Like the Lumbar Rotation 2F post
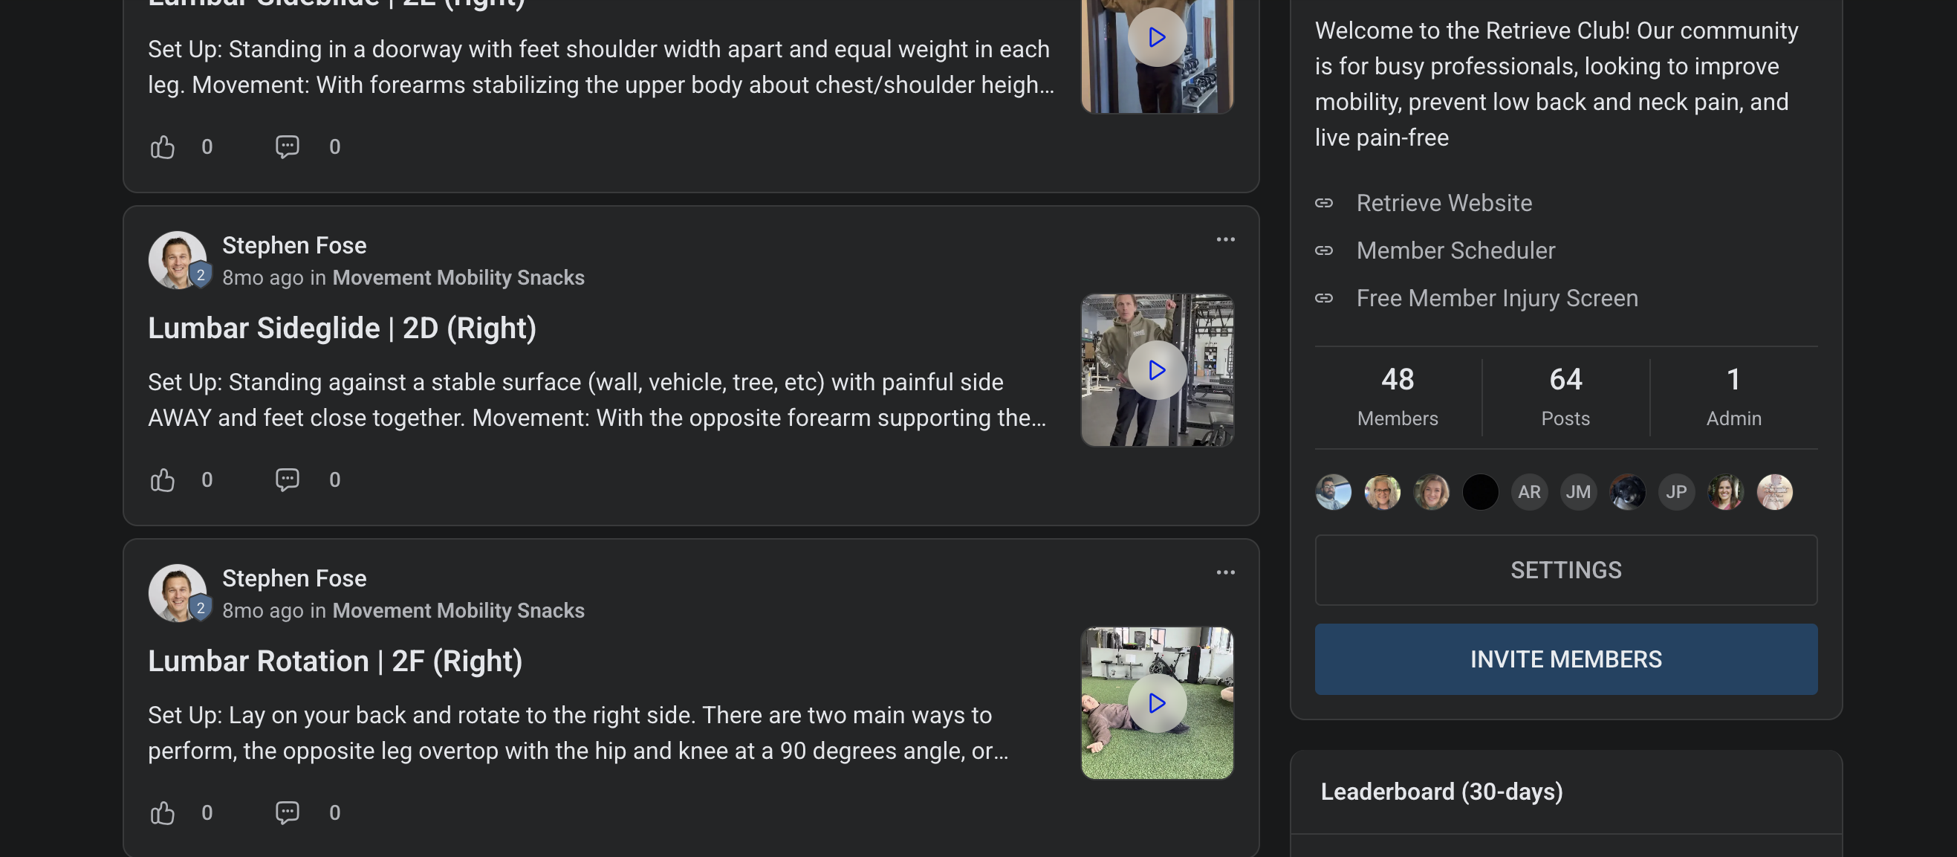The width and height of the screenshot is (1957, 857). click(x=163, y=813)
